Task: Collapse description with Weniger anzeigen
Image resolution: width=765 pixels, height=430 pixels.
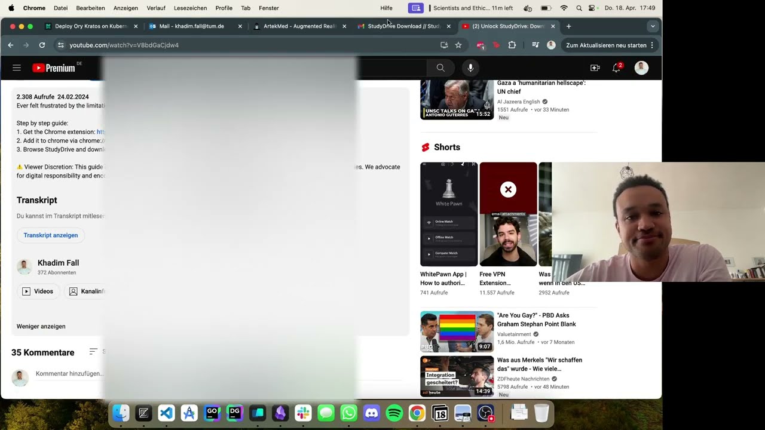Action: [x=41, y=326]
